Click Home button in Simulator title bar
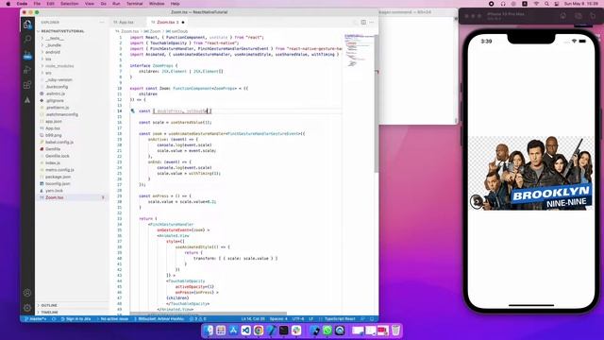This screenshot has height=340, width=604. pyautogui.click(x=563, y=16)
